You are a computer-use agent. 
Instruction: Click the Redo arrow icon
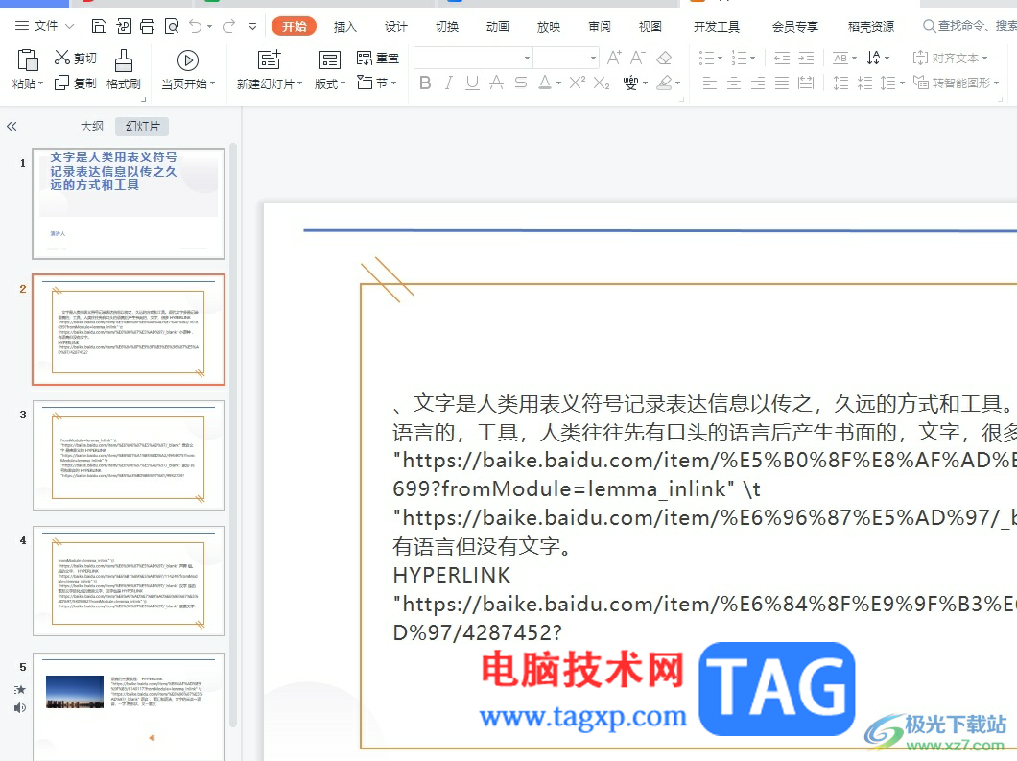click(x=228, y=26)
